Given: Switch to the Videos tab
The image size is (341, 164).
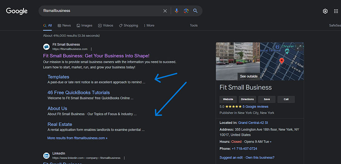Looking at the screenshot, I should (106, 25).
